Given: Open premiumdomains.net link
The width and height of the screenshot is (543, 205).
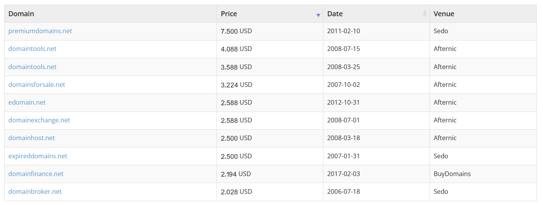Looking at the screenshot, I should [40, 31].
